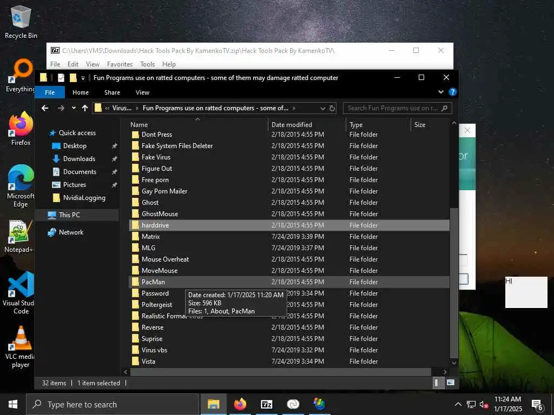Image resolution: width=554 pixels, height=415 pixels.
Task: Click the horizontal scrollbar in file list
Action: pos(281,372)
